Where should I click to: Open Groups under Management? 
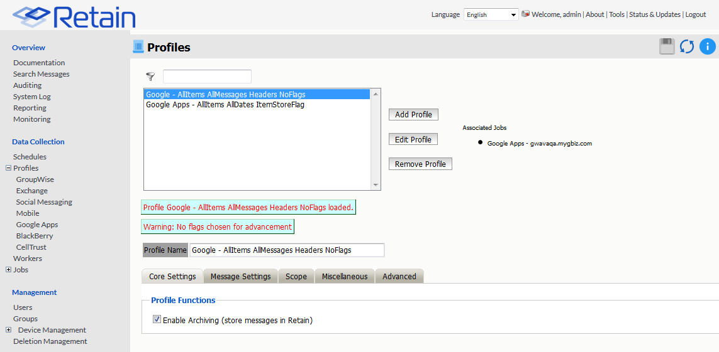pos(25,319)
